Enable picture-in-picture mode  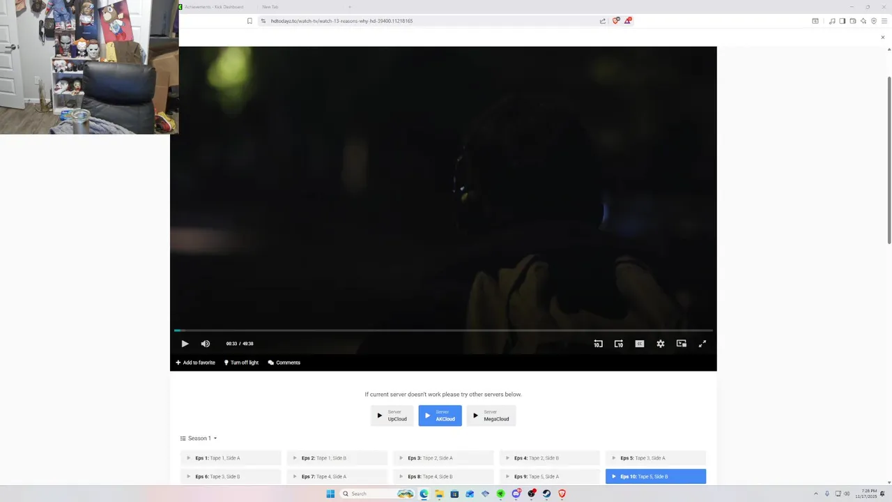click(682, 344)
